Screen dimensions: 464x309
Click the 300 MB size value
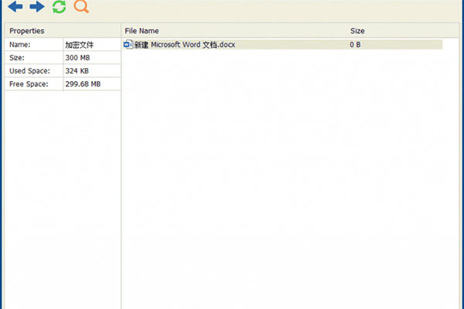(77, 58)
